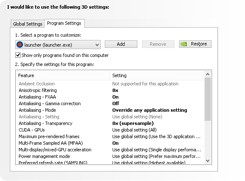Screen dimensions: 245x181
Task: Select Antialiasing - Mode feature
Action: [x=37, y=110]
